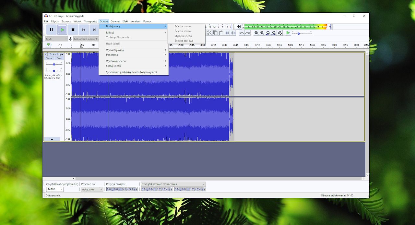415x225 pixels.
Task: Activate the Zoom Out magnifier icon
Action: pyautogui.click(x=262, y=33)
